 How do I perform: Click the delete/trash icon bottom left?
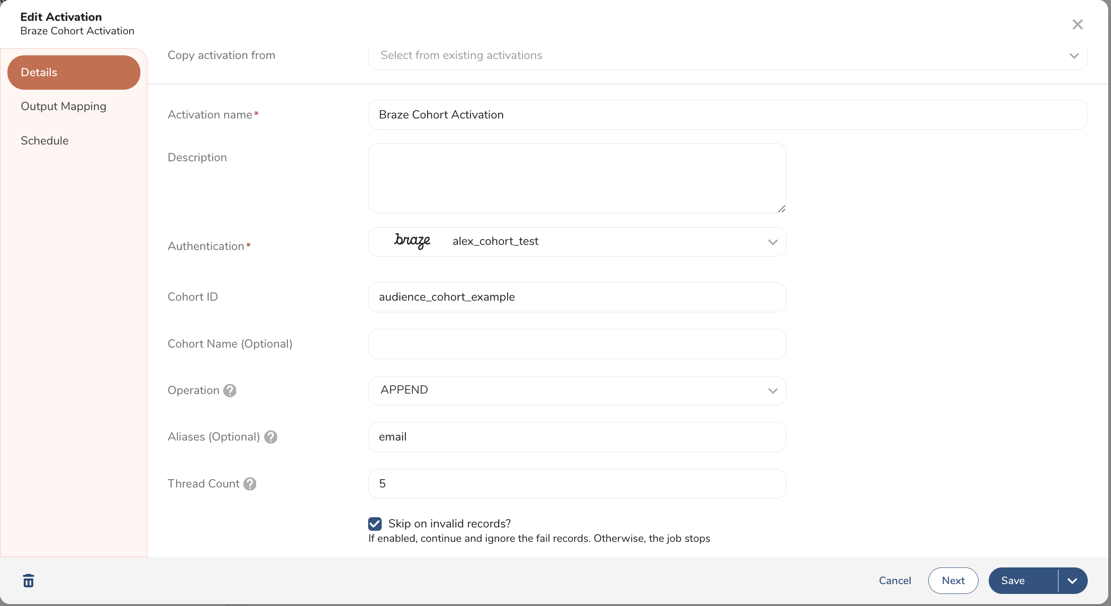pyautogui.click(x=28, y=580)
